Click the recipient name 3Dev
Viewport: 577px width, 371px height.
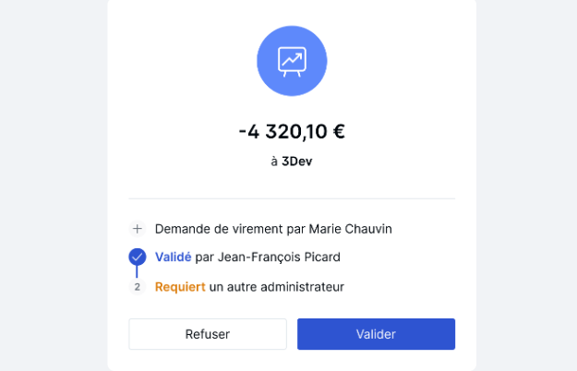point(297,162)
